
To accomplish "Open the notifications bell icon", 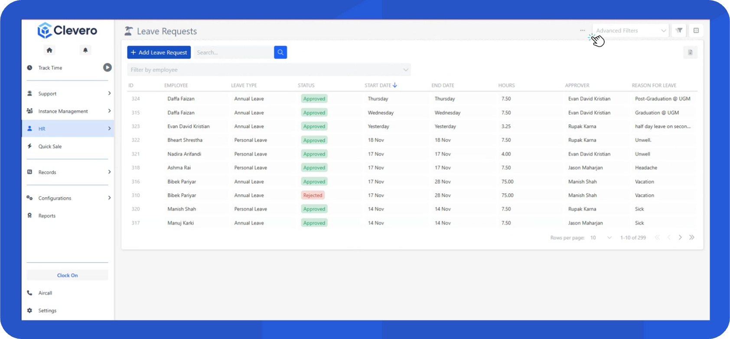I will point(85,50).
